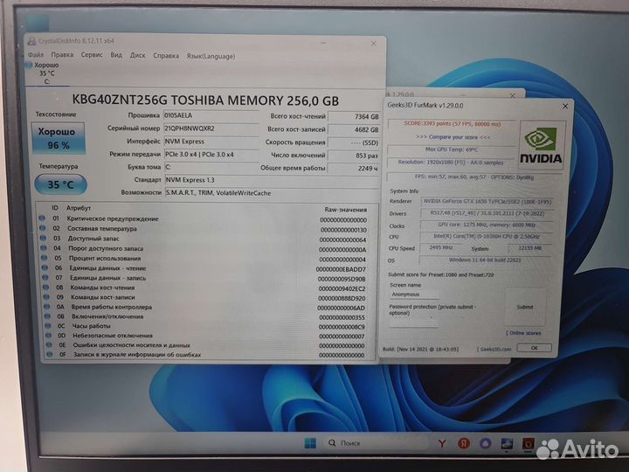Click the Submit button in FurMark
This screenshot has height=472, width=629.
coord(525,307)
